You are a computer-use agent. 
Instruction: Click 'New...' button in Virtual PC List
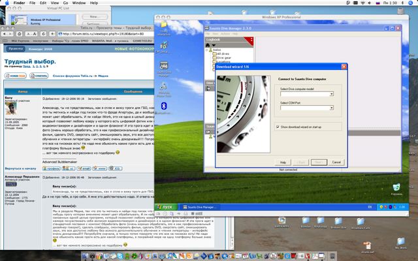(95, 16)
